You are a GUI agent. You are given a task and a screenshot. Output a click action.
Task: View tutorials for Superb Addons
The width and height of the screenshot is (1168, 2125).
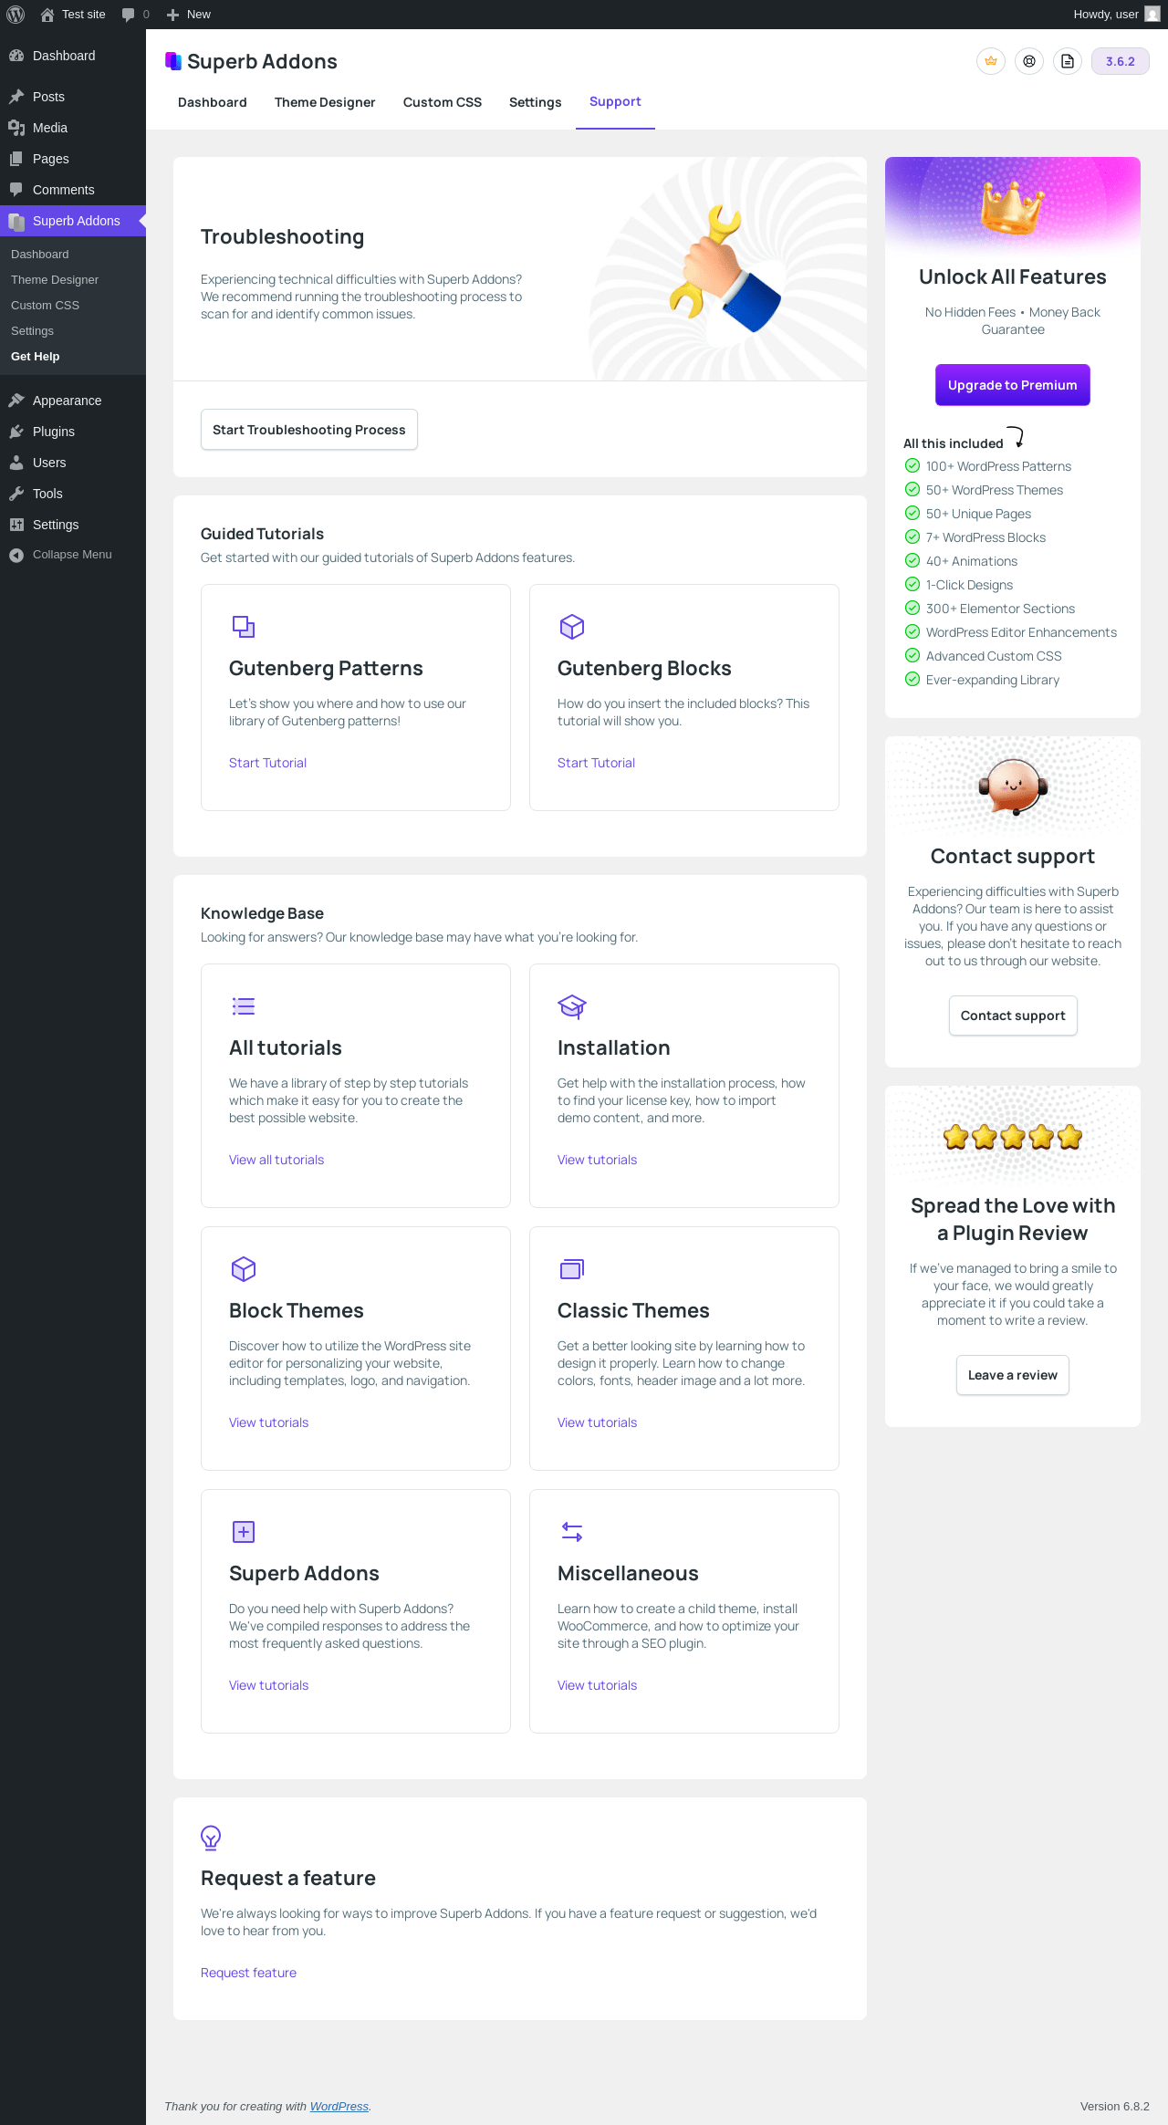click(268, 1685)
